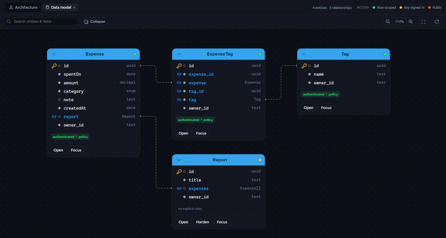Click the primary key icon in Report
Image resolution: width=446 pixels, height=238 pixels.
coord(179,172)
